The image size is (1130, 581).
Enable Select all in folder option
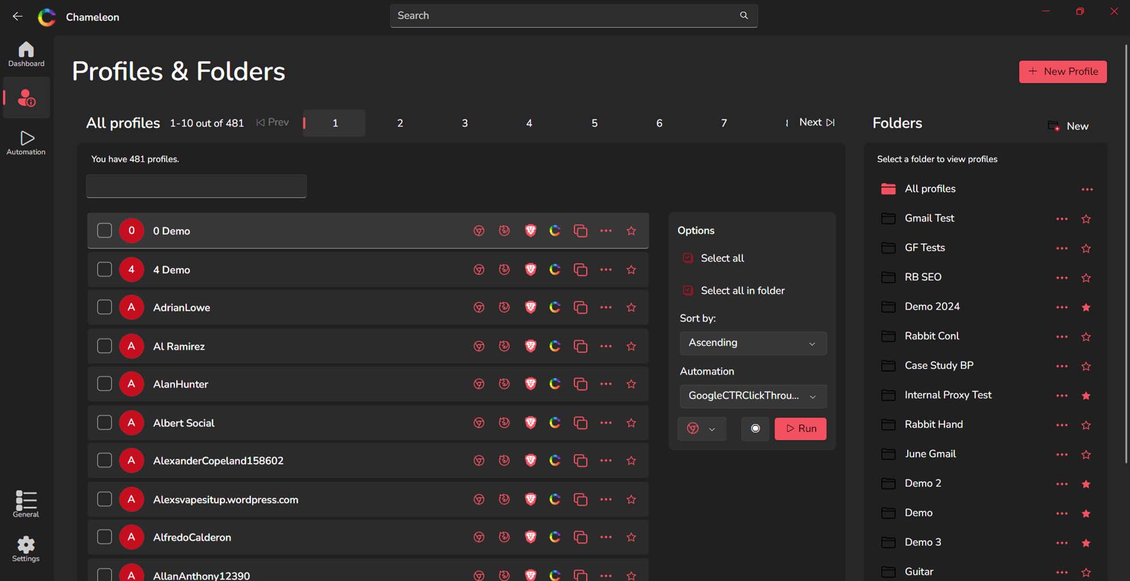click(x=688, y=291)
